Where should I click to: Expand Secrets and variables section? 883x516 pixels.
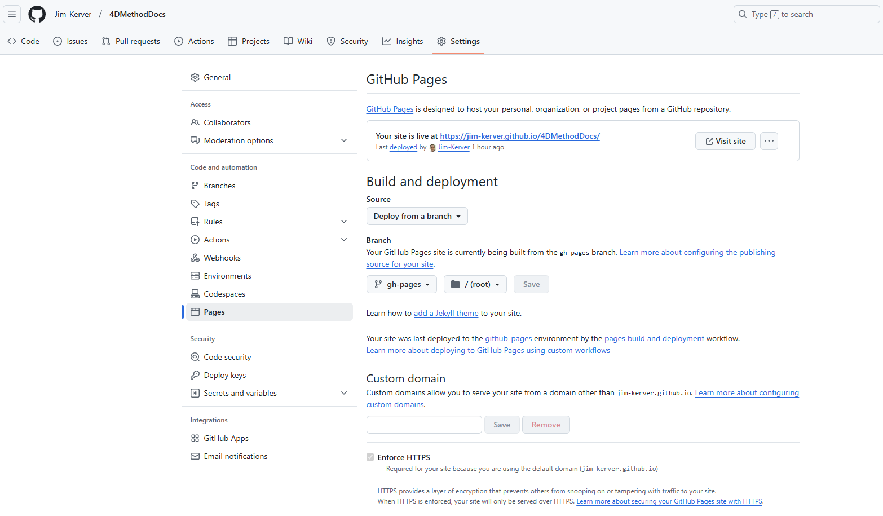[x=344, y=393]
